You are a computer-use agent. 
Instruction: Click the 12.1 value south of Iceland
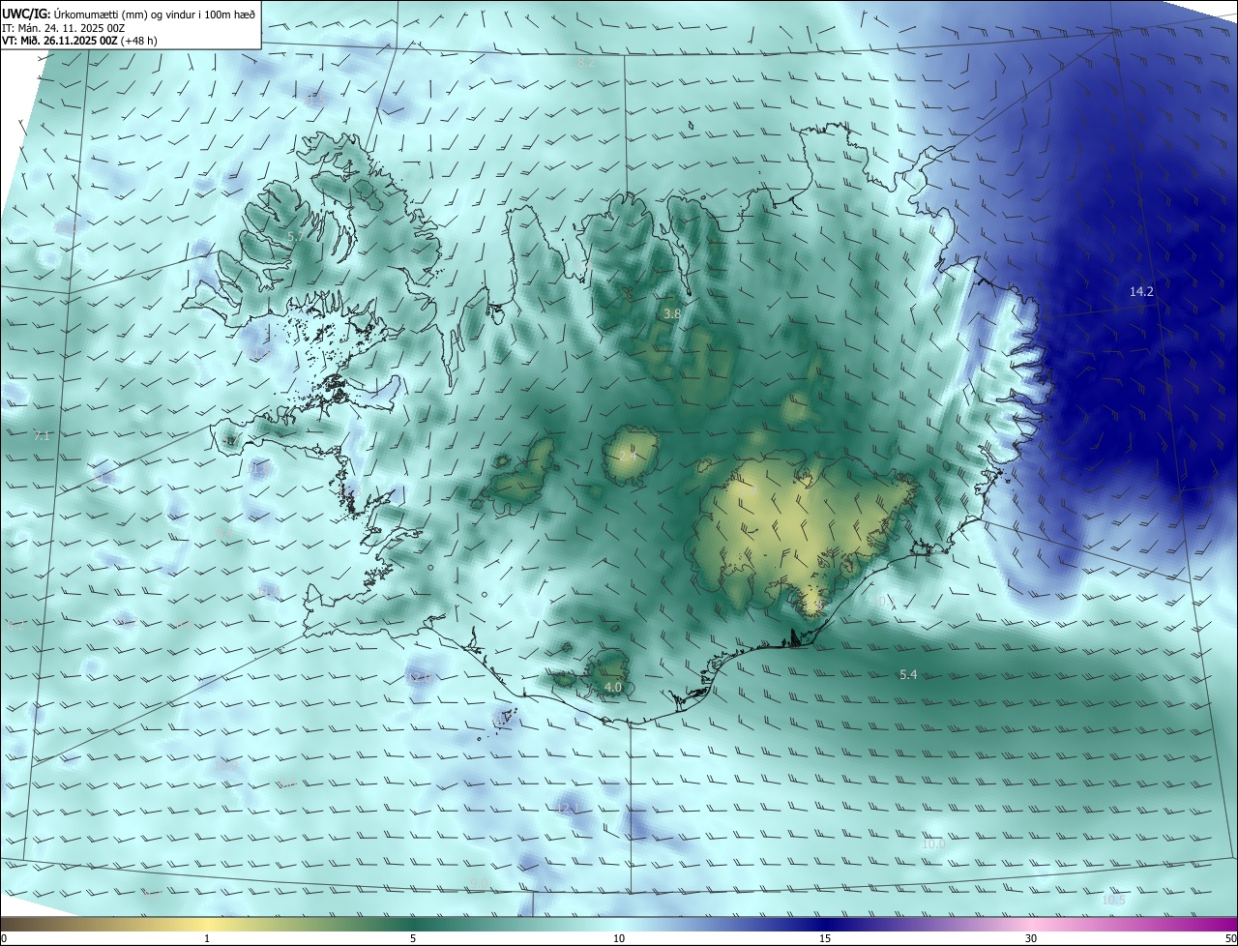pos(568,808)
